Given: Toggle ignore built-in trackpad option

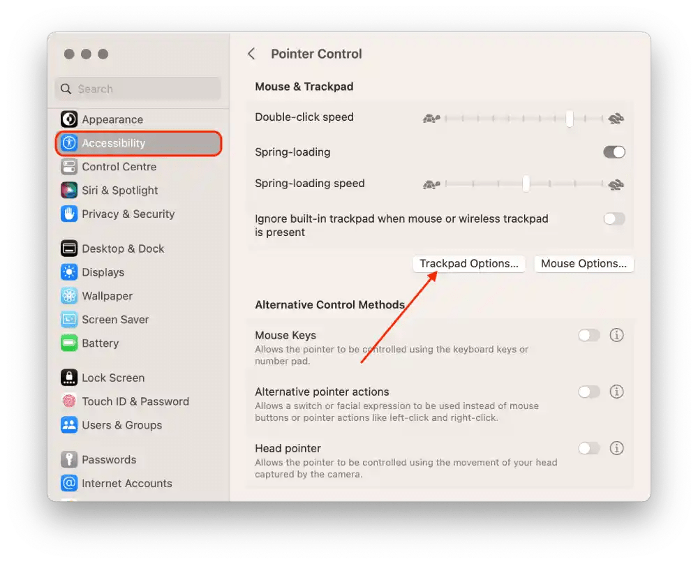Looking at the screenshot, I should 614,218.
